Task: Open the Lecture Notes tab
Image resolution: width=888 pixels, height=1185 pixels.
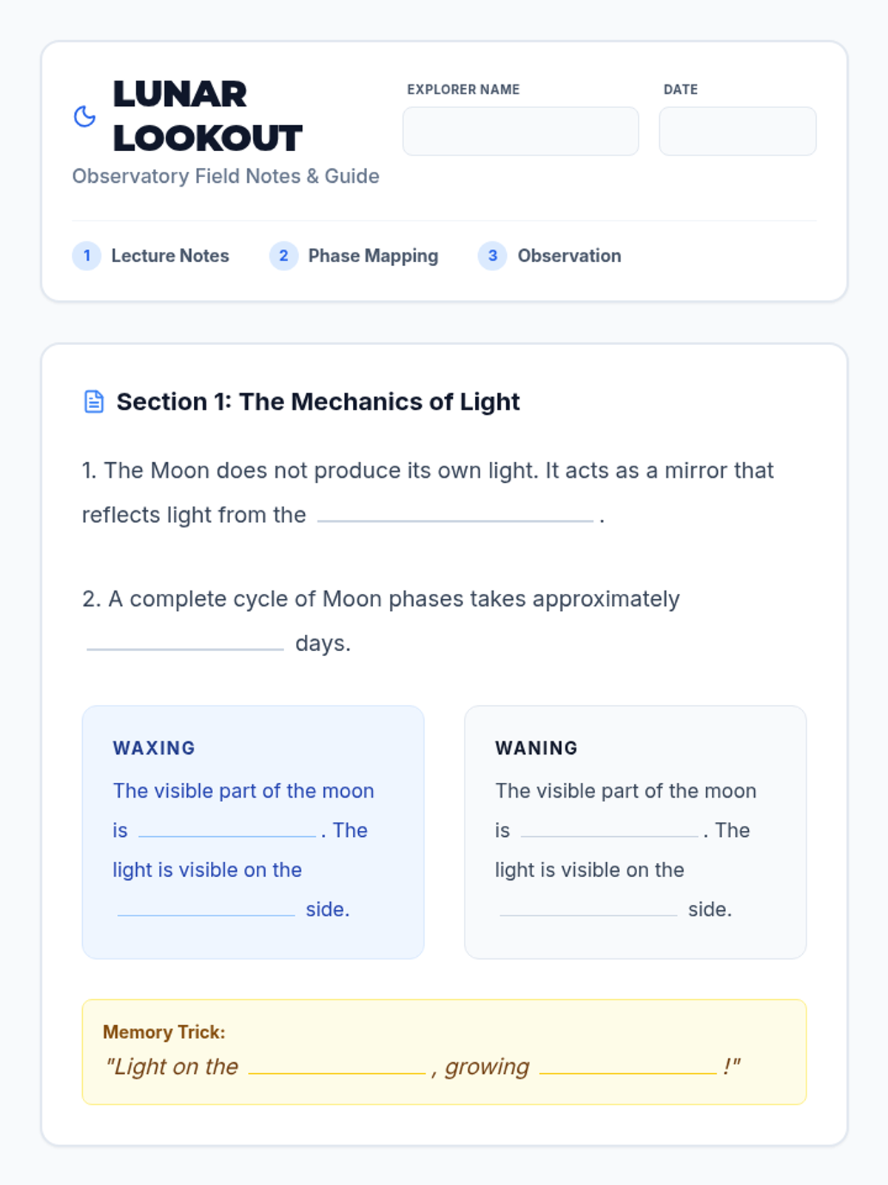Action: pyautogui.click(x=169, y=256)
